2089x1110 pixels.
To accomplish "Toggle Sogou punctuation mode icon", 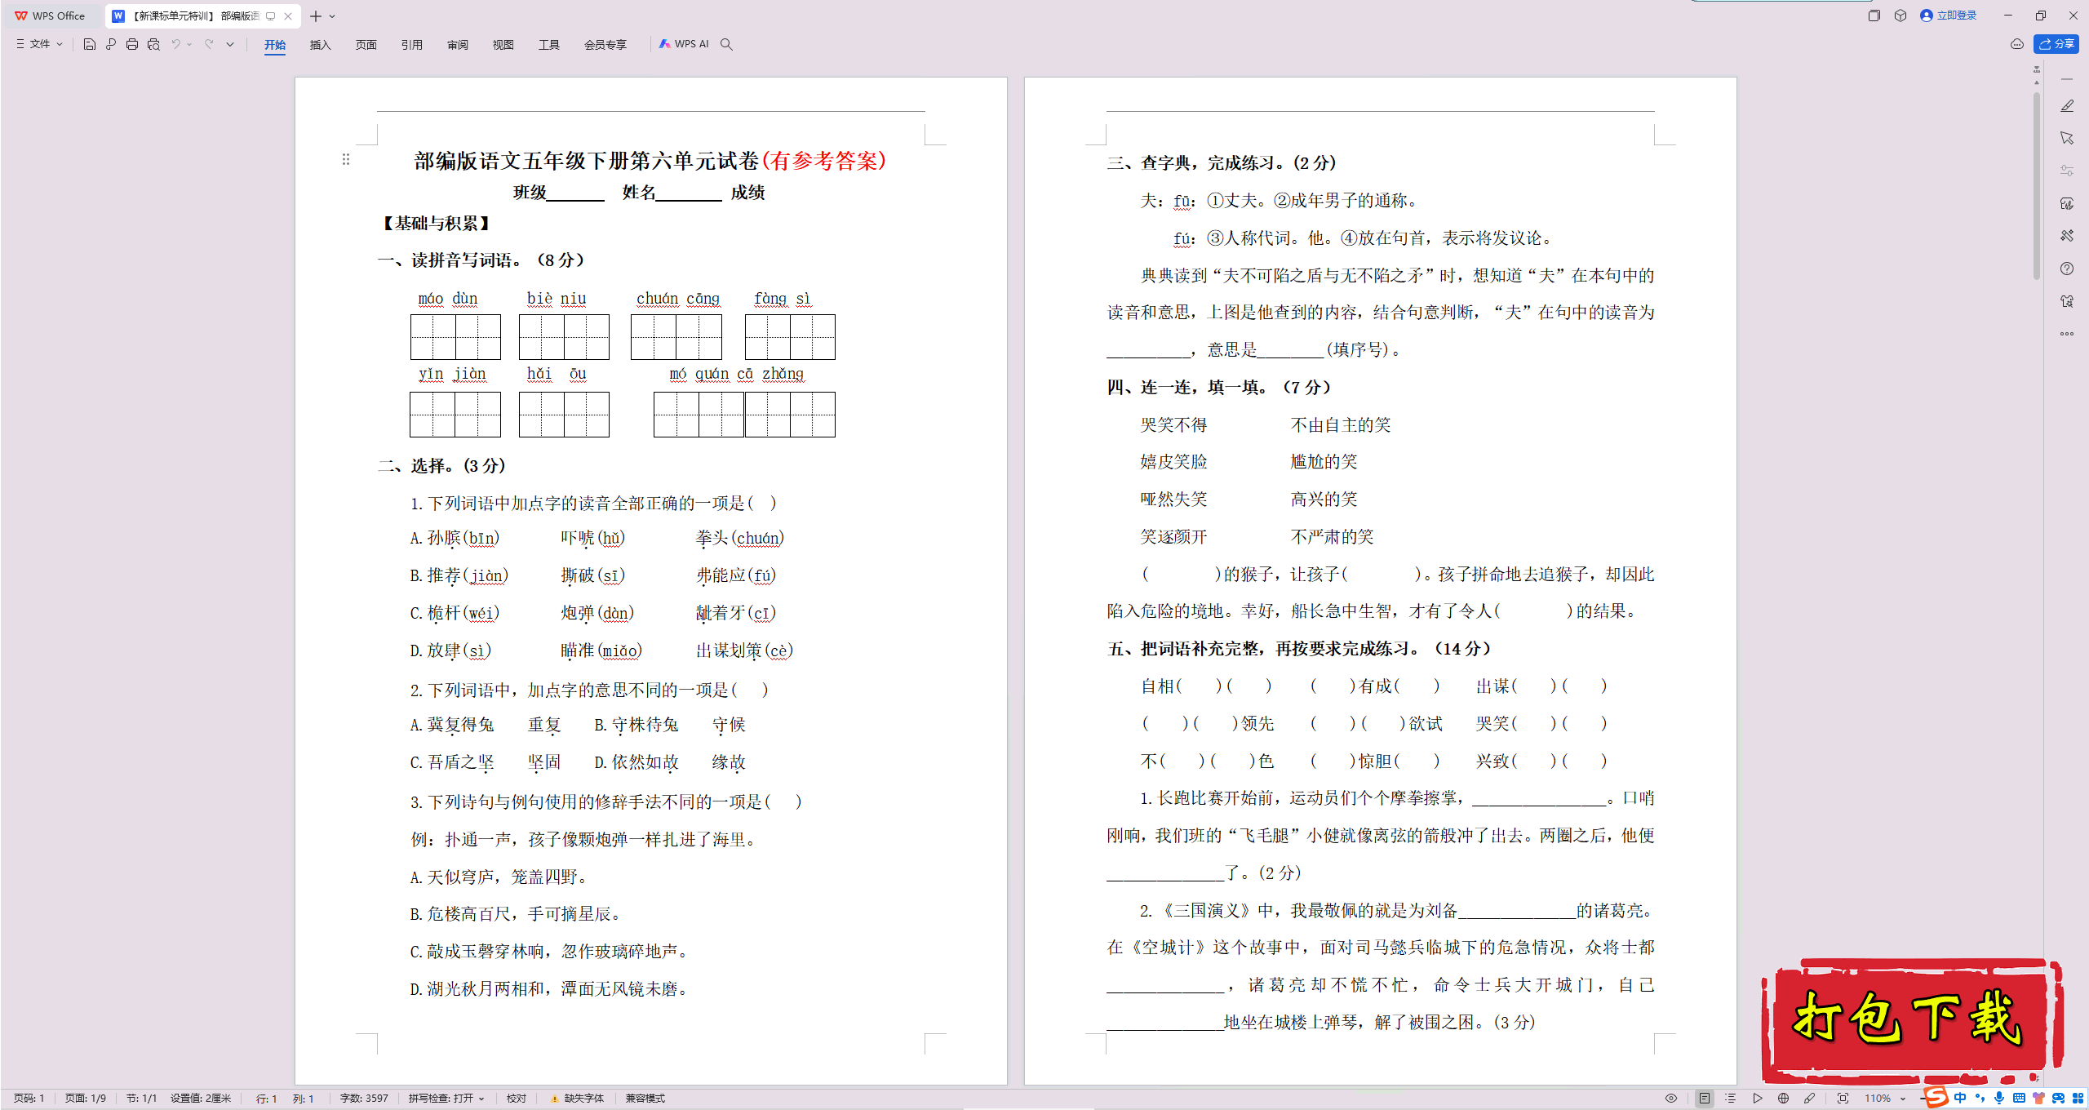I will pyautogui.click(x=1980, y=1099).
